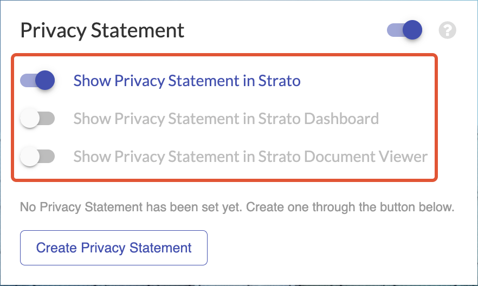
Task: Start creating a new privacy statement
Action: point(114,248)
